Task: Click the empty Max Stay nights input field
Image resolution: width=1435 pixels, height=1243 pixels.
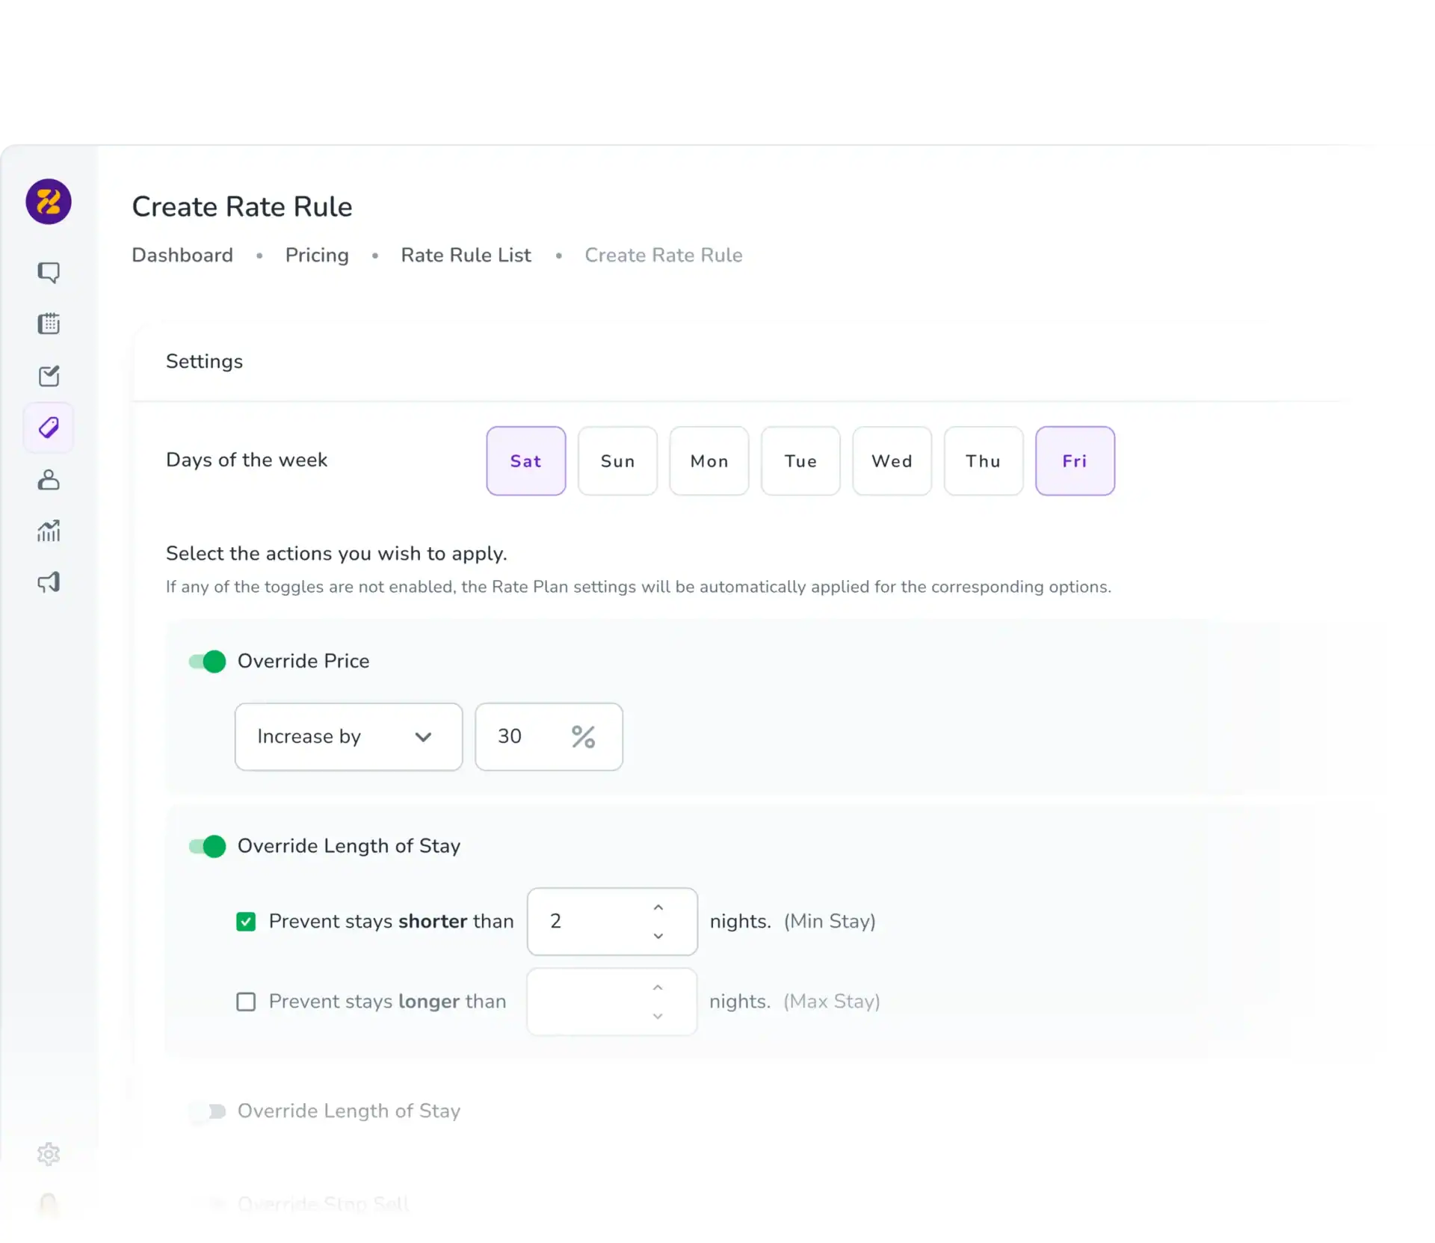Action: [612, 1002]
